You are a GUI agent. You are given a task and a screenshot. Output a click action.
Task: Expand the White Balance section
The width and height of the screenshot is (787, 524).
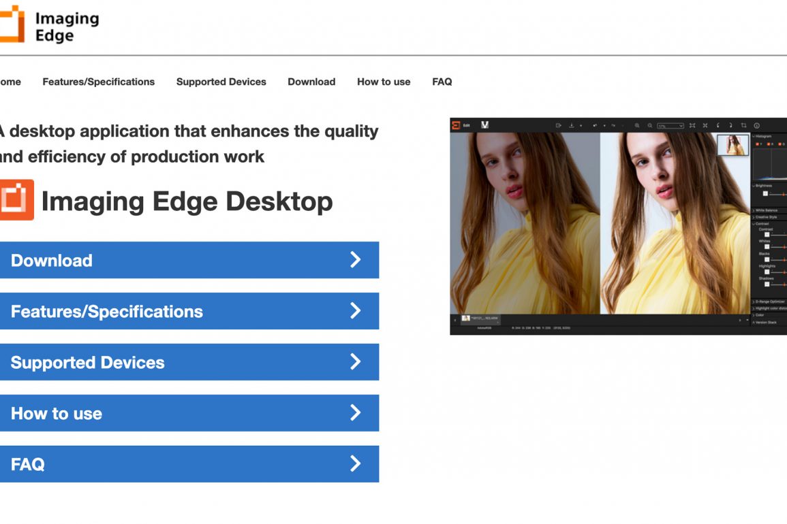point(769,210)
